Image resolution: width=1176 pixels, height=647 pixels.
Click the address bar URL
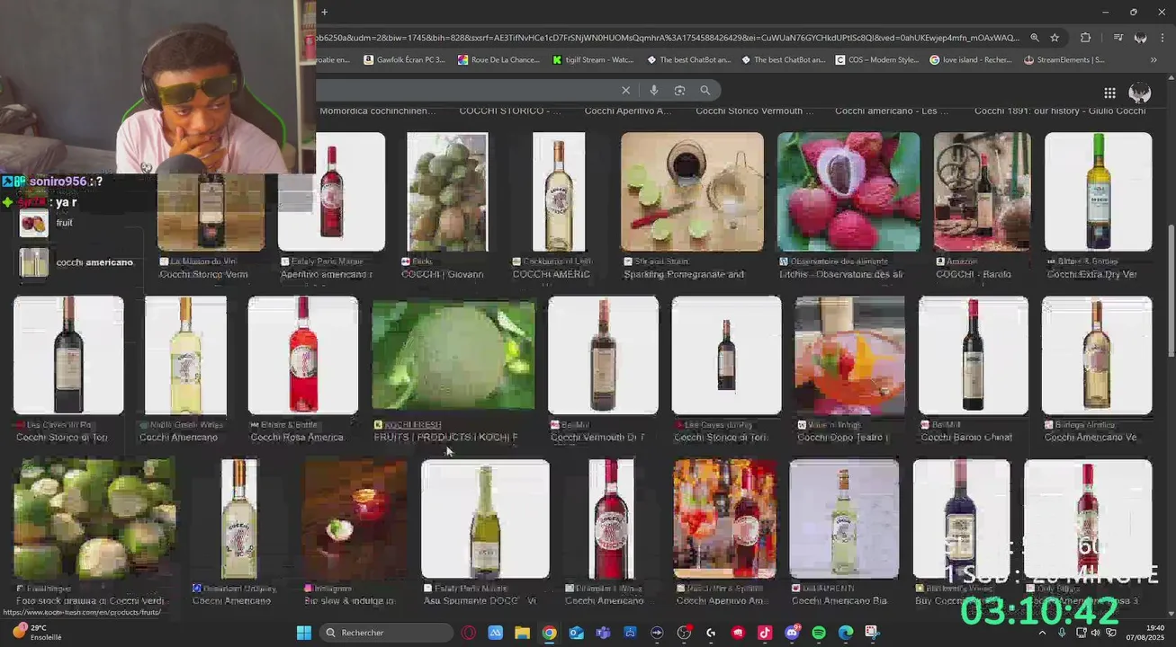(666, 38)
